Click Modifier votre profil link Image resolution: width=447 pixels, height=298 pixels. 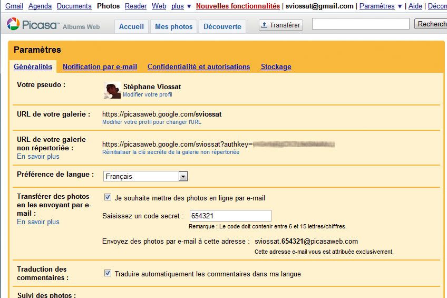coord(148,95)
